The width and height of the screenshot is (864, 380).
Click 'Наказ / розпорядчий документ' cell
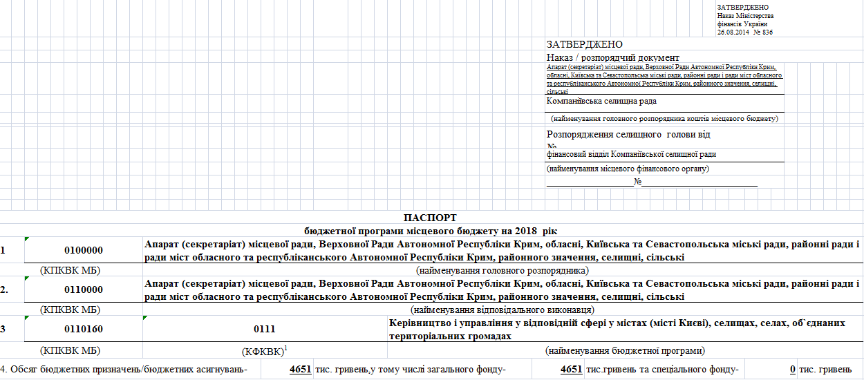point(613,57)
